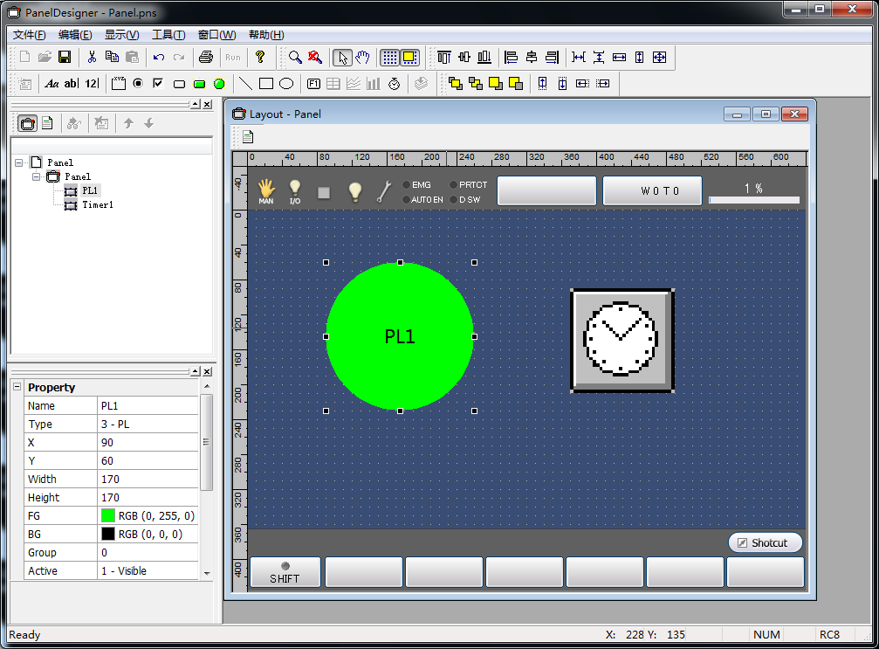Click the magnifier zoom tool
879x649 pixels.
coord(296,58)
